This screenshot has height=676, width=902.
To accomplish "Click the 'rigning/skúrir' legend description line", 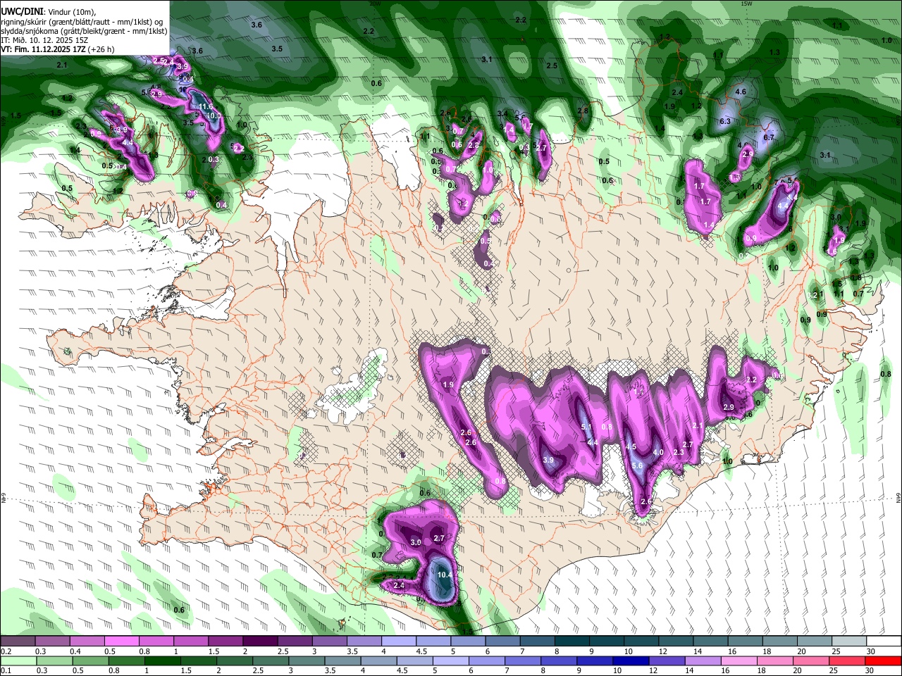I will tap(82, 22).
